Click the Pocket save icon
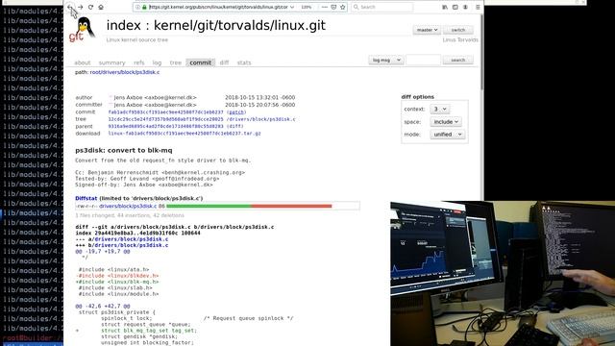The width and height of the screenshot is (615, 346). click(333, 7)
